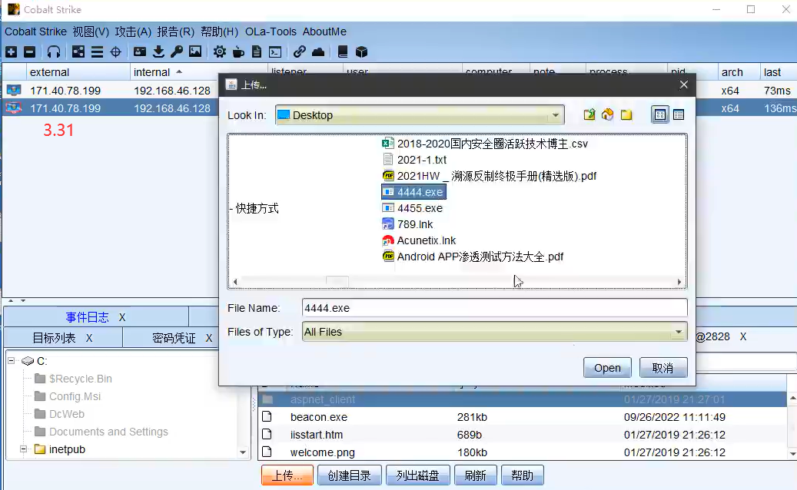Switch to the 事件日志 tab
Screen dimensions: 797x490
point(87,317)
